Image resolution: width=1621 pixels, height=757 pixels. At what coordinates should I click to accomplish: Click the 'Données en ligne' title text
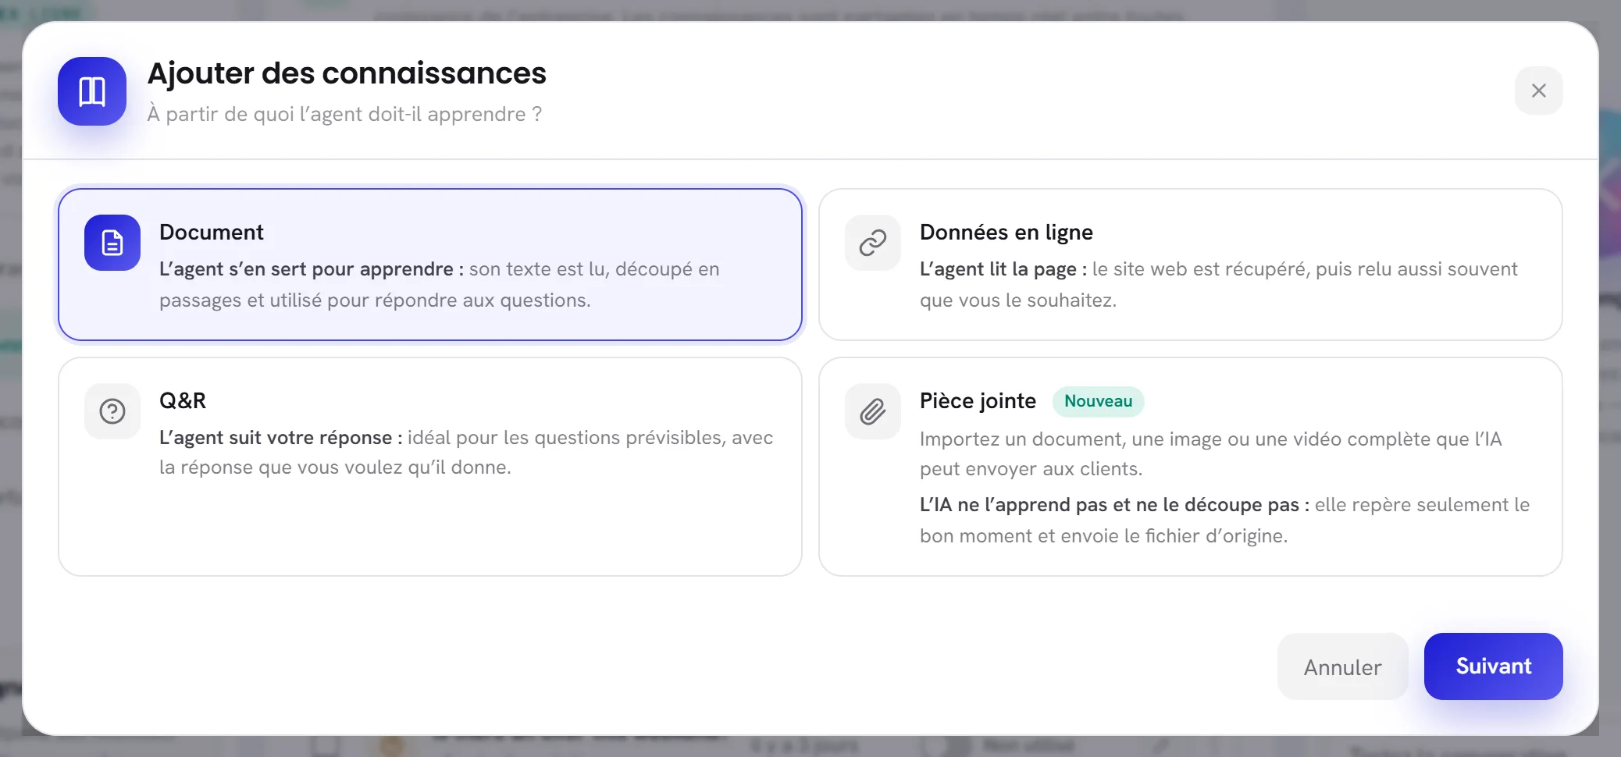[1006, 233]
